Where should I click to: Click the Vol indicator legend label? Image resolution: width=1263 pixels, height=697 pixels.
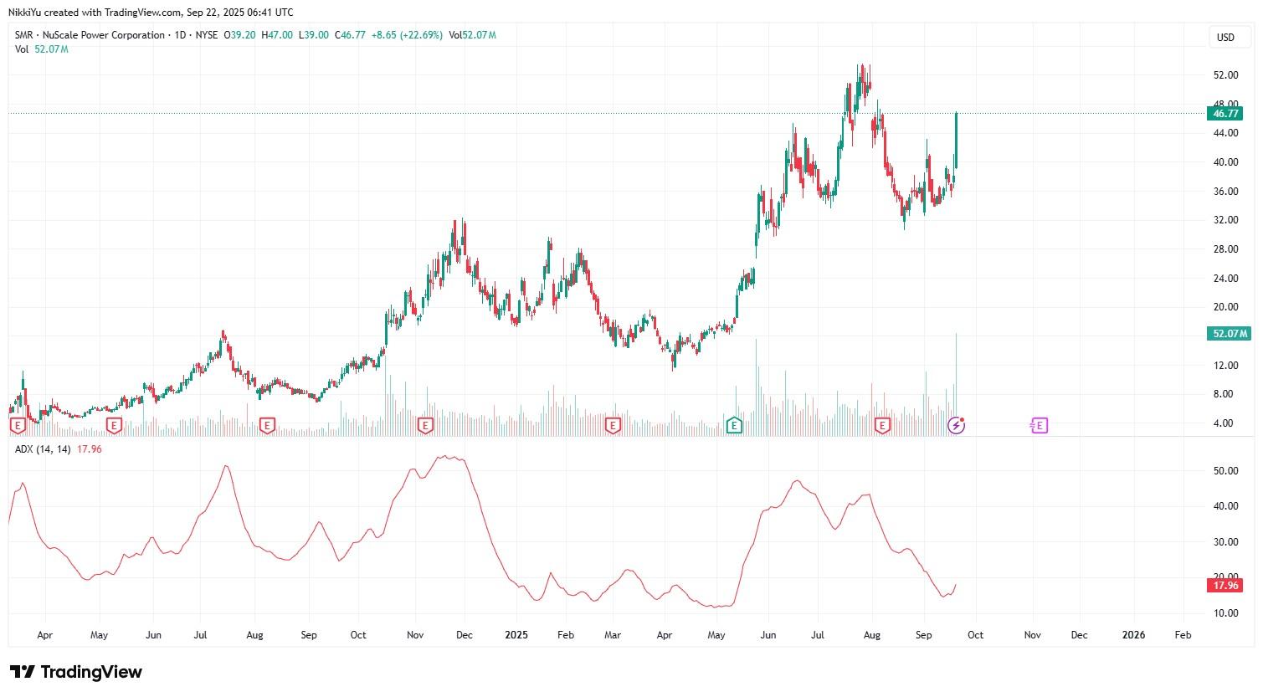point(22,49)
